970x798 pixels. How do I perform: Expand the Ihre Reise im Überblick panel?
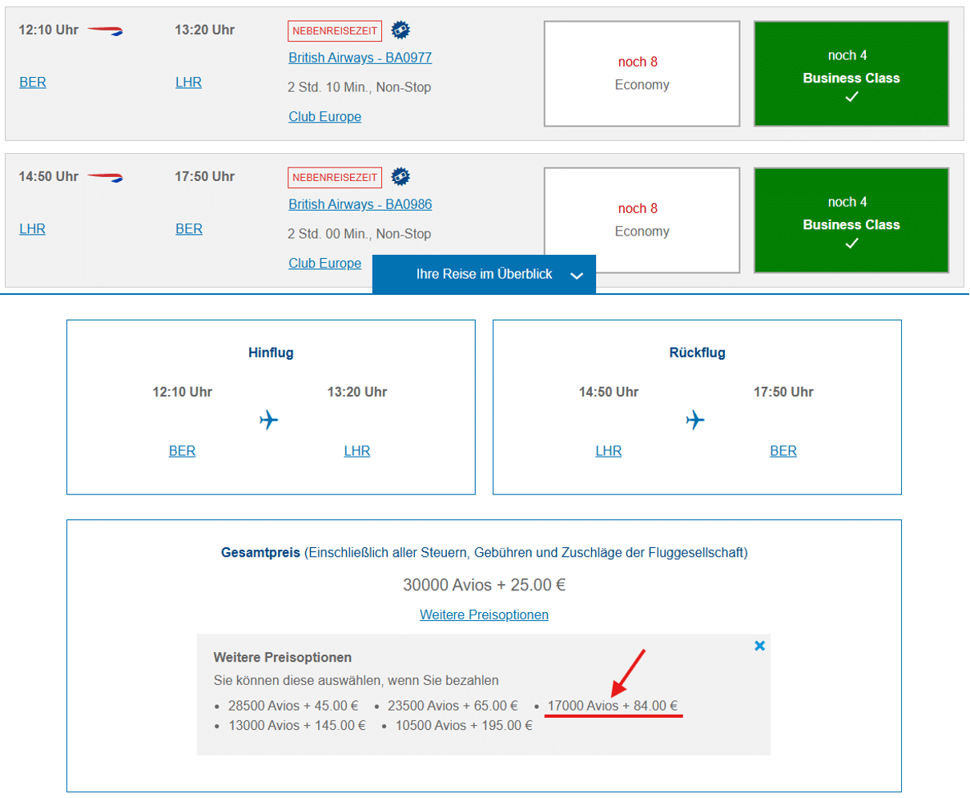[x=484, y=274]
